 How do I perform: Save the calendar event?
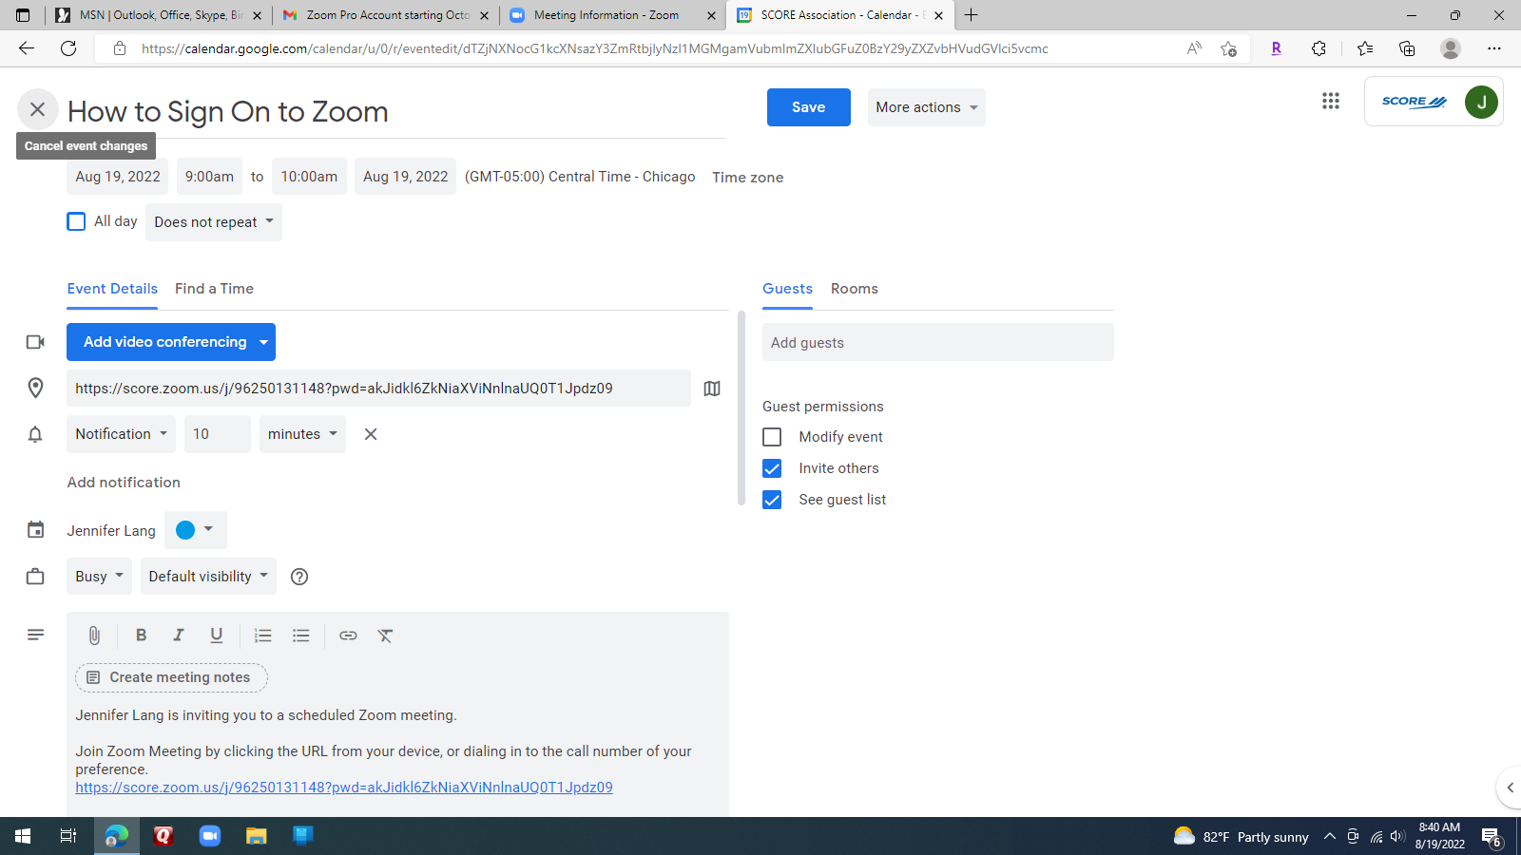(x=809, y=107)
